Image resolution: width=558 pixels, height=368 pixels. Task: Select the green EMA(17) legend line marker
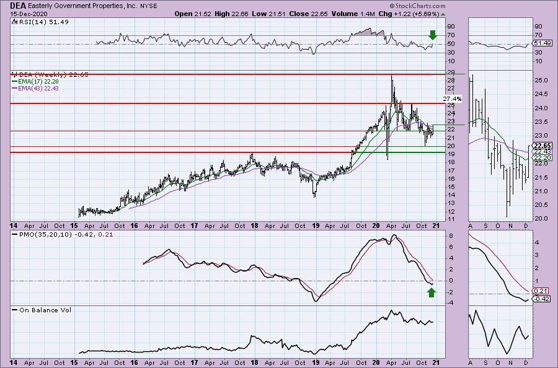coord(15,81)
